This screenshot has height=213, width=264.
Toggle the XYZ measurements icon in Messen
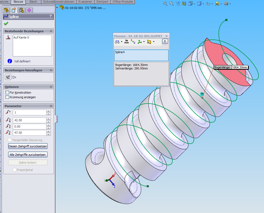133,42
